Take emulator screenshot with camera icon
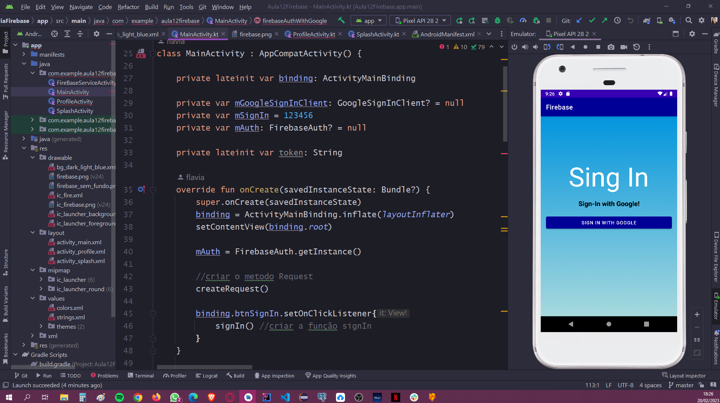 click(x=611, y=47)
